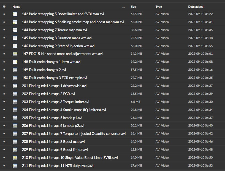Select 207 Torque to Injected Quantity converter row
The height and width of the screenshot is (171, 225).
coord(74,134)
